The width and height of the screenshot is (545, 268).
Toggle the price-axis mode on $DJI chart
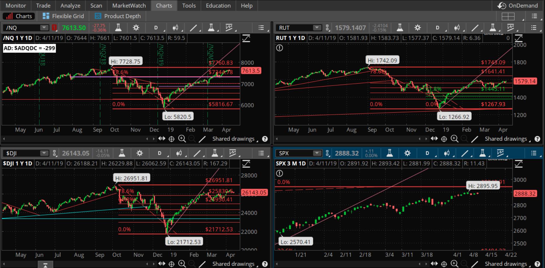pyautogui.click(x=246, y=164)
